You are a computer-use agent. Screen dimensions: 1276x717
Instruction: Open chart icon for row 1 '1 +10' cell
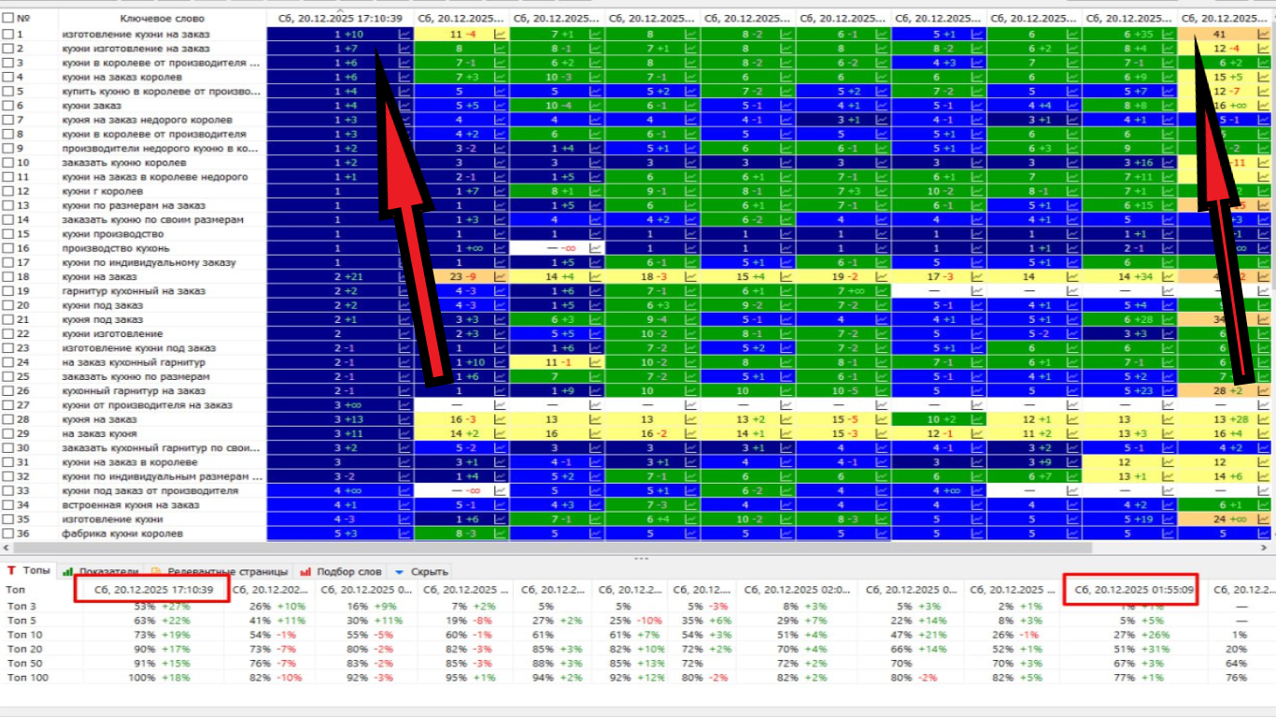[404, 34]
